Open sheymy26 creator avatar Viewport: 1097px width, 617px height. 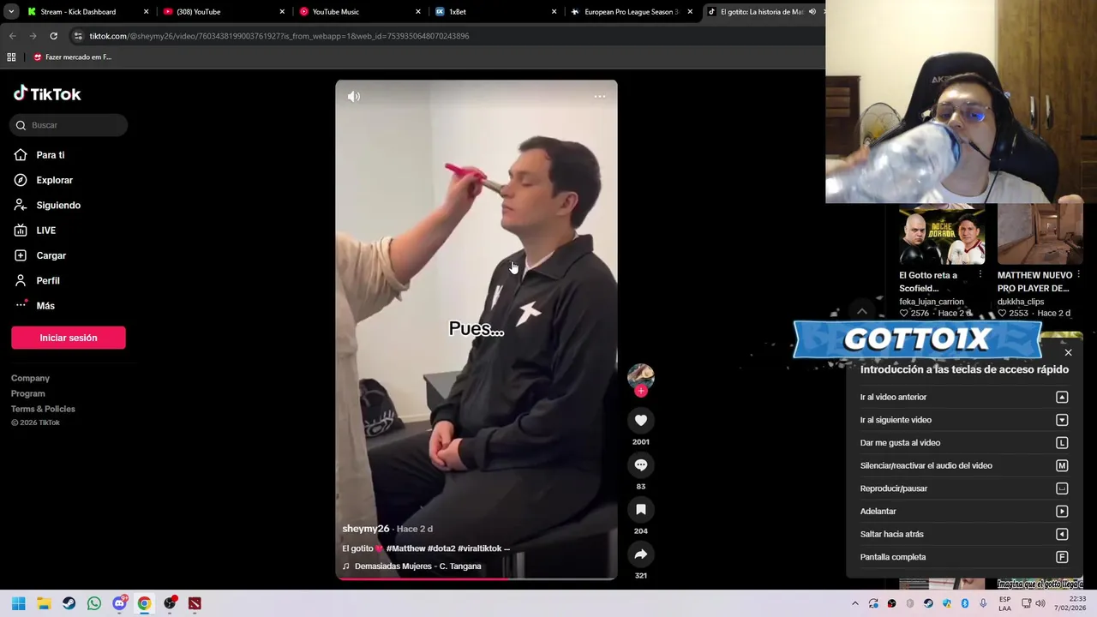click(x=641, y=375)
